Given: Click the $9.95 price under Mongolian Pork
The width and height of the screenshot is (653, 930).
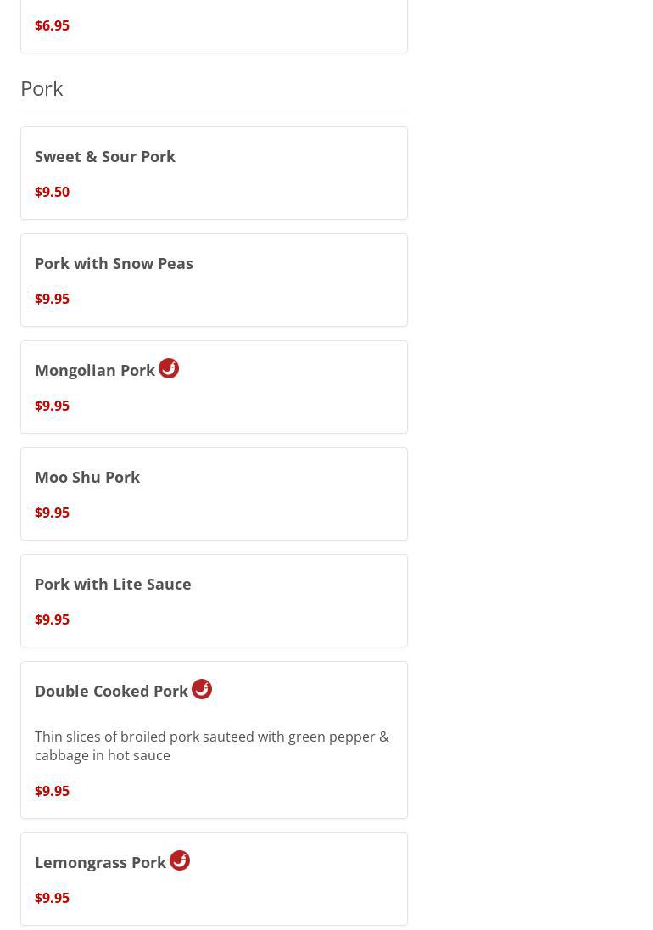Looking at the screenshot, I should click(x=52, y=406).
